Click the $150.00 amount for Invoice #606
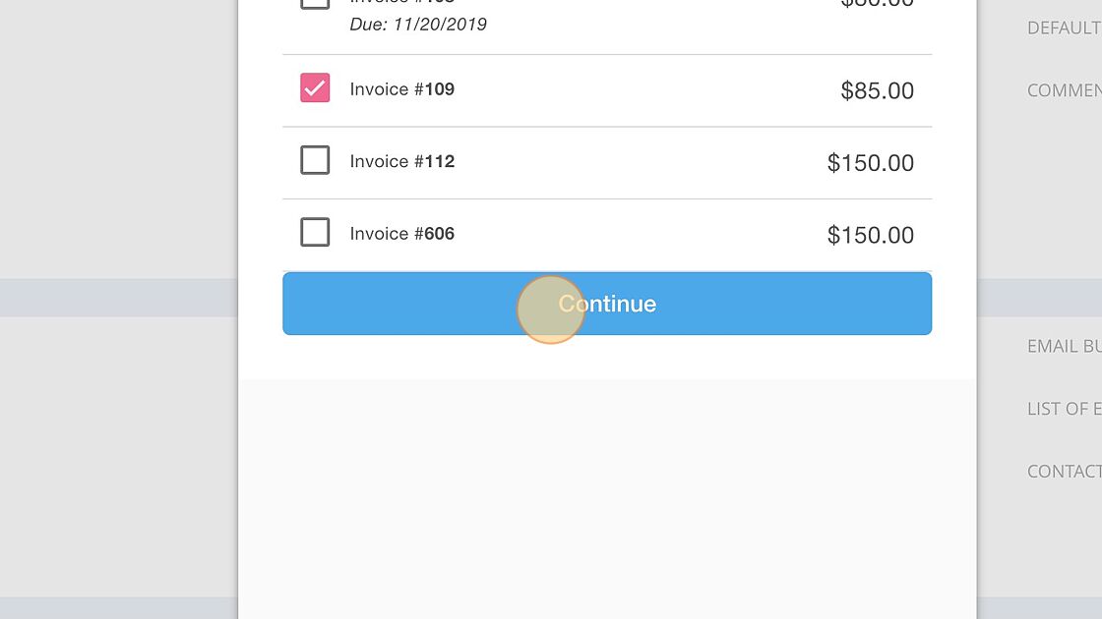This screenshot has width=1102, height=619. [871, 235]
